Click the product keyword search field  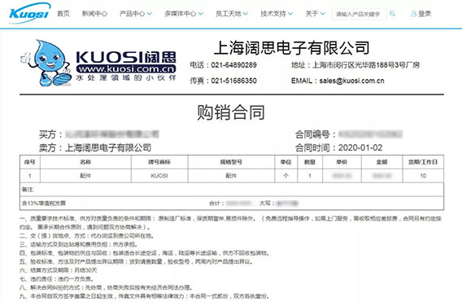(x=359, y=14)
